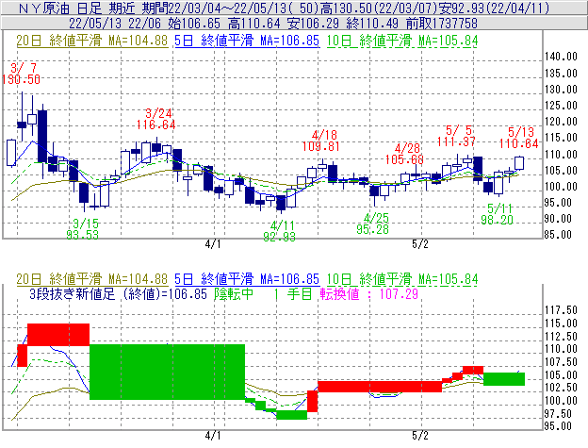
Task: Click the 3/7 130.50 high price label
Action: (21, 74)
